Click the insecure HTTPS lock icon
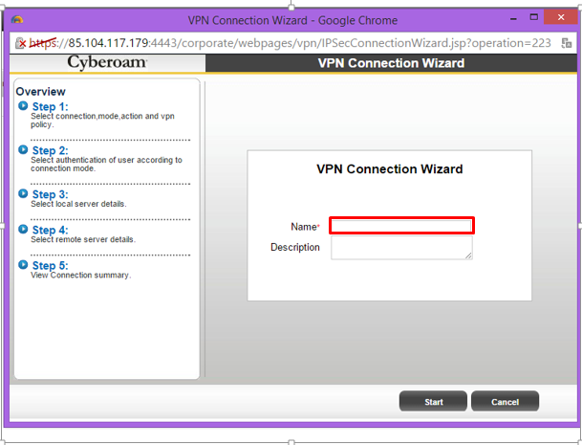This screenshot has height=445, width=582. (x=20, y=43)
